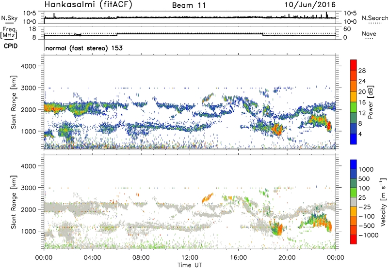Click the '4' tick on the Power scale
388x268 pixels.
click(360, 134)
